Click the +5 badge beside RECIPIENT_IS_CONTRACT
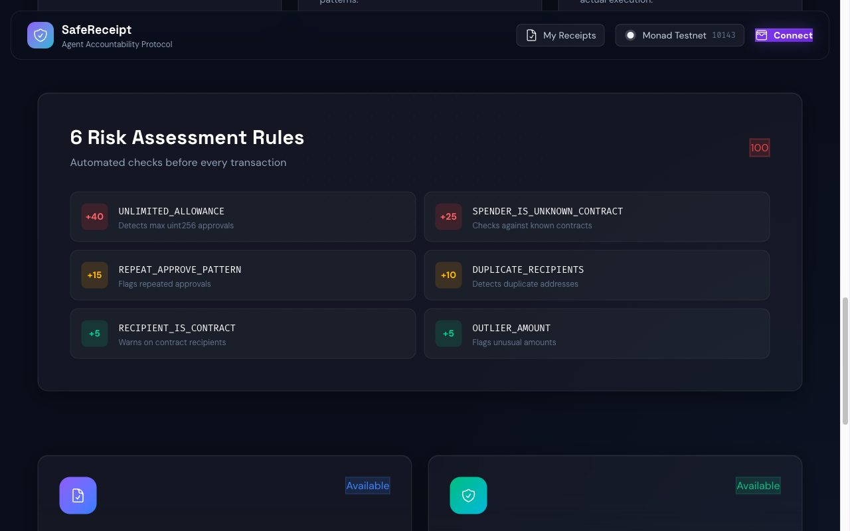The width and height of the screenshot is (850, 531). [x=95, y=334]
